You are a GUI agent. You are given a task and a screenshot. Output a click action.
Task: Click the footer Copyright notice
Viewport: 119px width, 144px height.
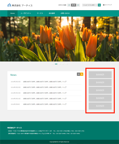click(x=59, y=142)
